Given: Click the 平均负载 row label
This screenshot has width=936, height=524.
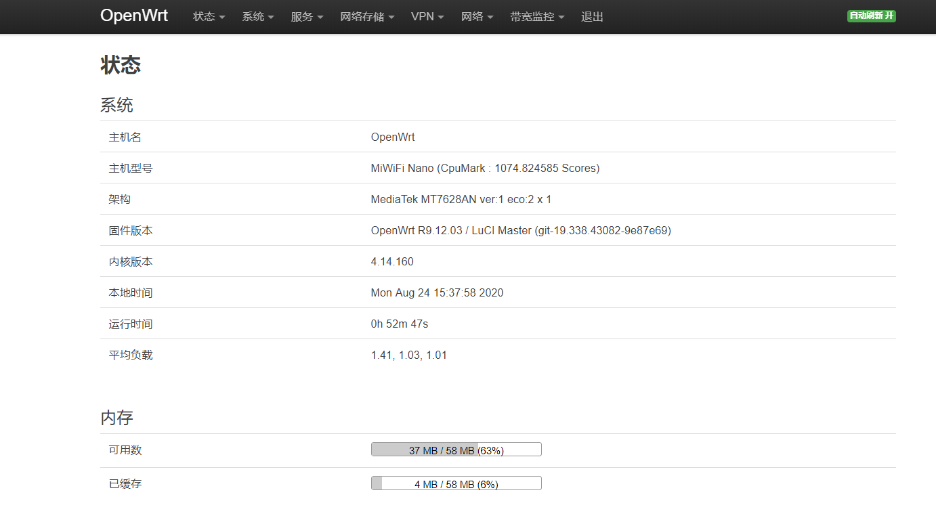Looking at the screenshot, I should (x=131, y=355).
